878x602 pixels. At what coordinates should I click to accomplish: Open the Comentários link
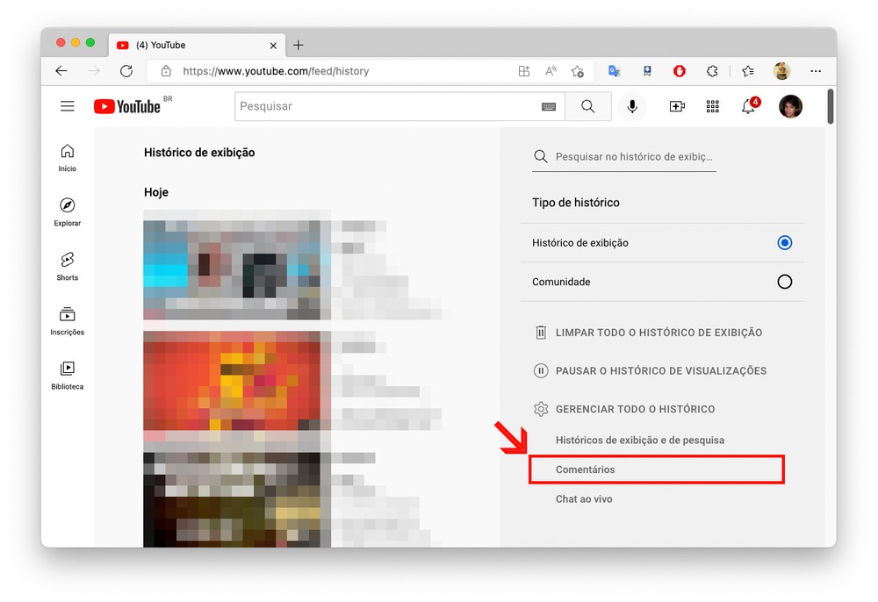(x=586, y=469)
